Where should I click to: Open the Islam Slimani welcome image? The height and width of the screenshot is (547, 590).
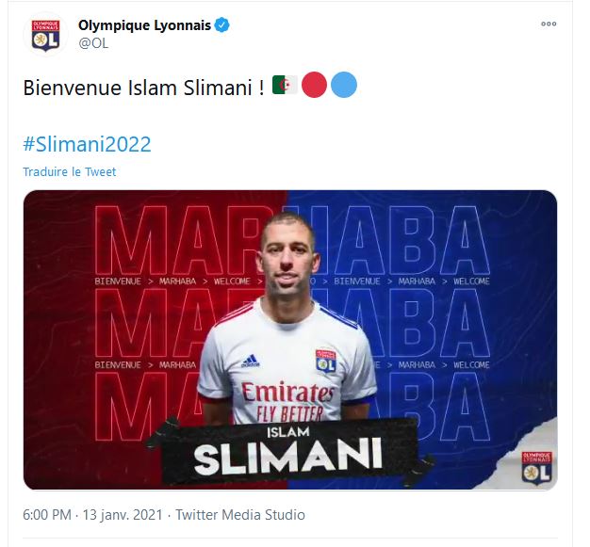point(290,340)
